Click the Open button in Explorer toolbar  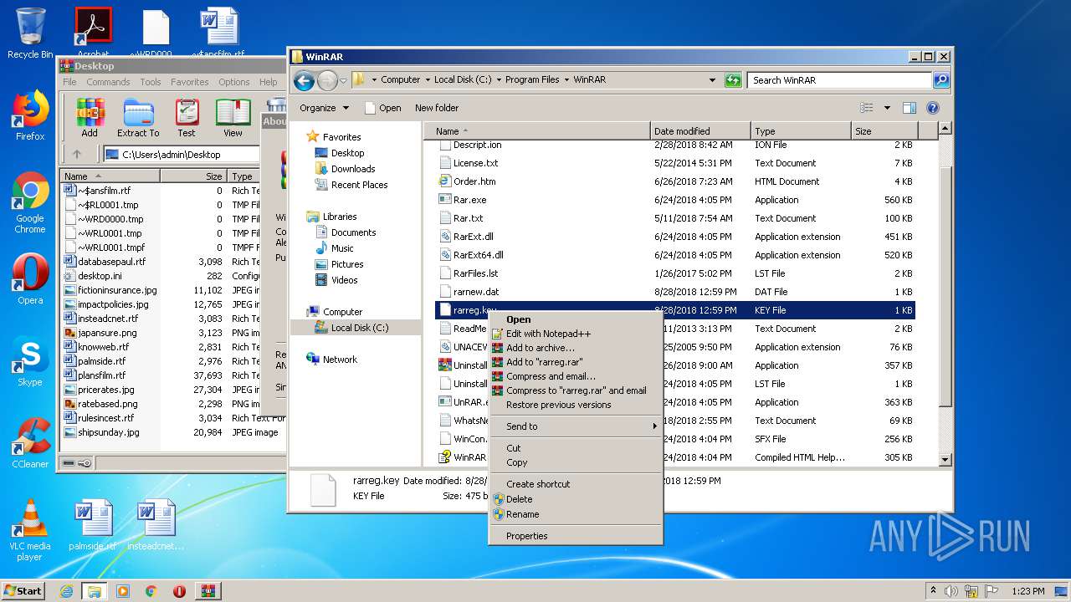tap(383, 108)
